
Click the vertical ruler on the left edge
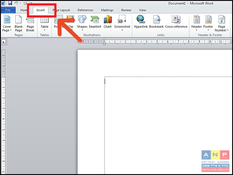(x=3, y=112)
